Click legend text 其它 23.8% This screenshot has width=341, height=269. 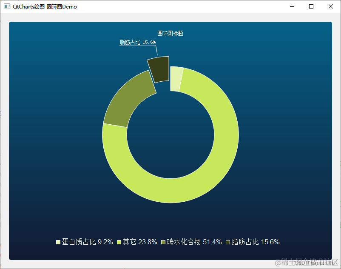tap(140, 242)
